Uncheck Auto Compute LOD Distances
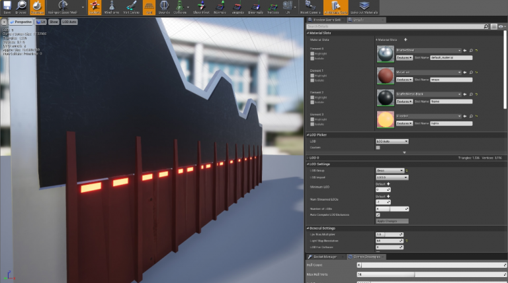Screen dimensions: 508x283 click(378, 215)
